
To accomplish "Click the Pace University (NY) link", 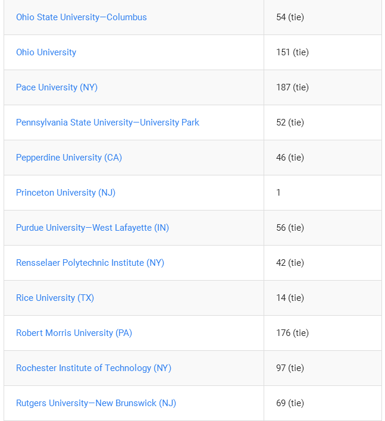I will pos(57,87).
